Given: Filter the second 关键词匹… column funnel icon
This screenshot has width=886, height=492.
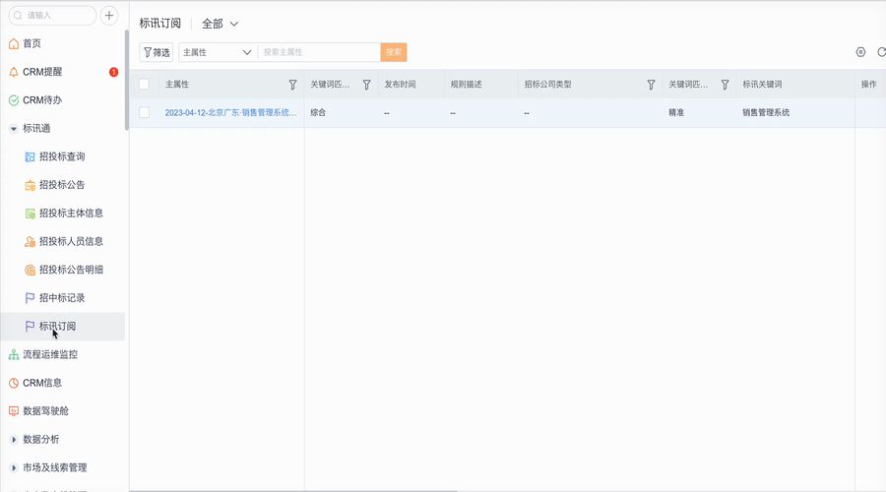Looking at the screenshot, I should click(725, 85).
